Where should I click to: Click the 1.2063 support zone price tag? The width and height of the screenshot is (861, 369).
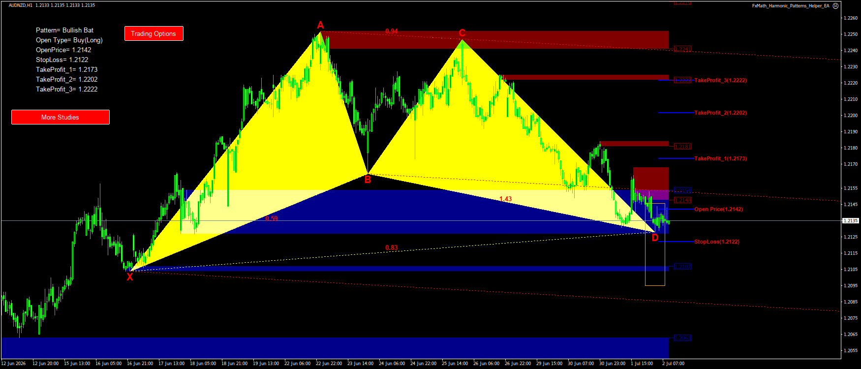pos(682,338)
